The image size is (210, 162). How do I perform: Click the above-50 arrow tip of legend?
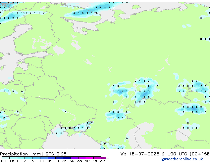point(105,158)
